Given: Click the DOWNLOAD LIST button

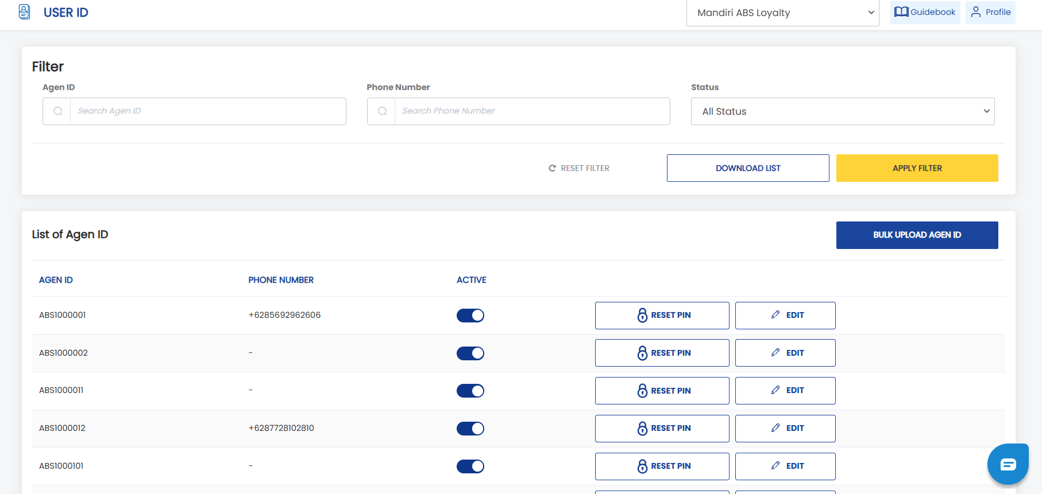Looking at the screenshot, I should click(748, 168).
